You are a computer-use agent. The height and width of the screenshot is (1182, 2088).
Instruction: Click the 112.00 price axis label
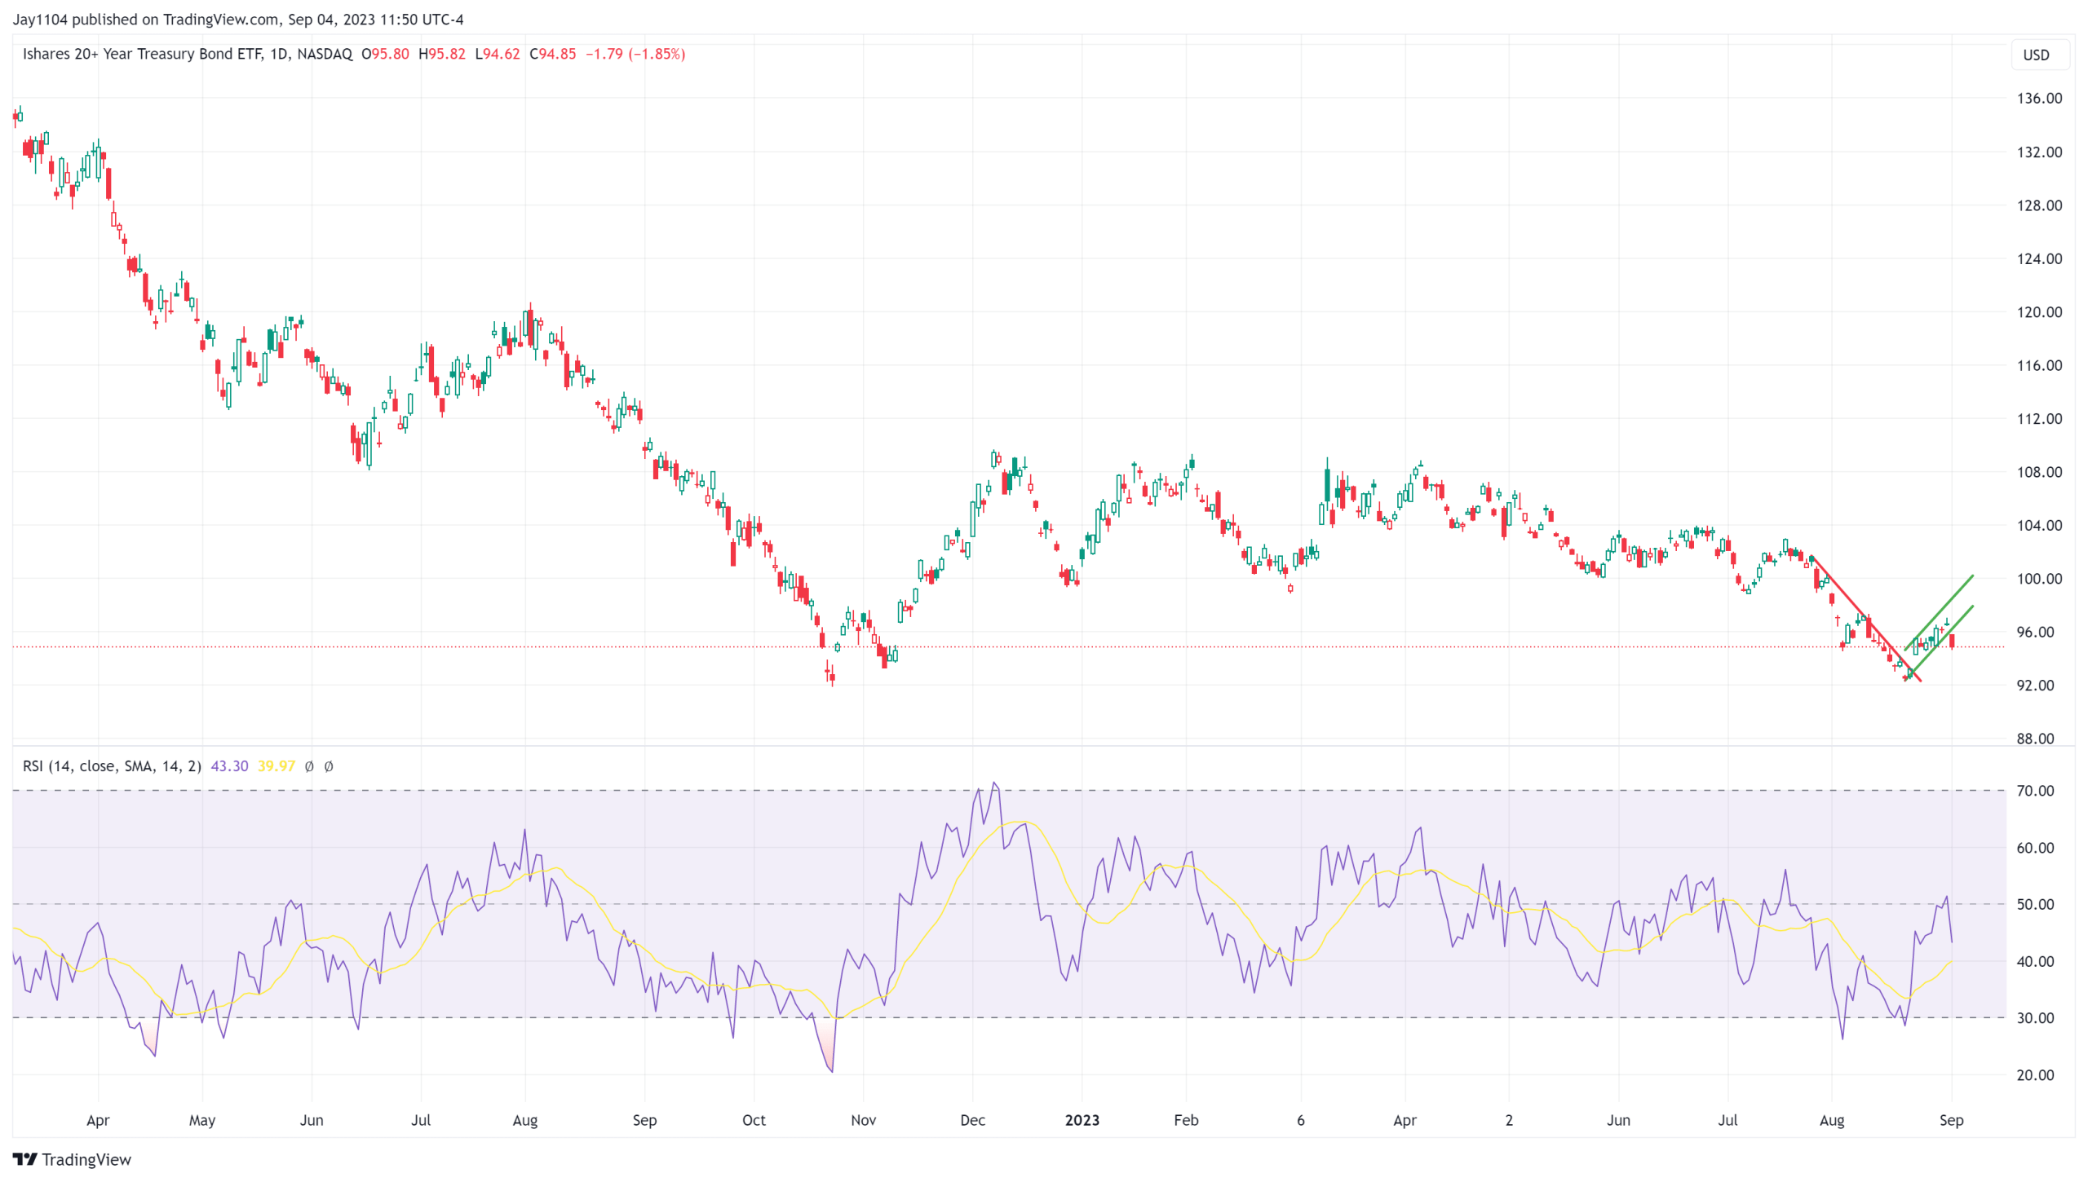tap(2039, 419)
